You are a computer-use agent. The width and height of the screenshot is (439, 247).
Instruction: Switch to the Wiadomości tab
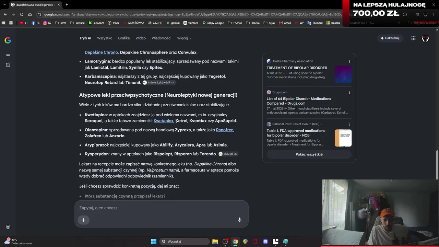pyautogui.click(x=162, y=38)
